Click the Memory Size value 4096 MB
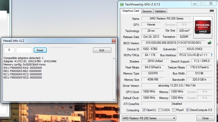Screen dimensions: 218x122 [x=153, y=79]
